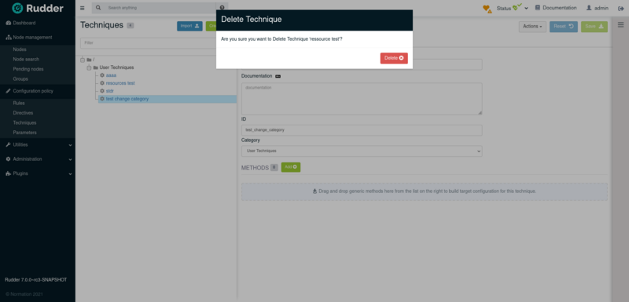629x302 pixels.
Task: Select the resources test technique
Action: click(120, 83)
